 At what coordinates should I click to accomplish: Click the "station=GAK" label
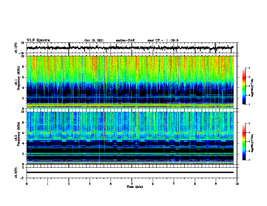pyautogui.click(x=125, y=40)
